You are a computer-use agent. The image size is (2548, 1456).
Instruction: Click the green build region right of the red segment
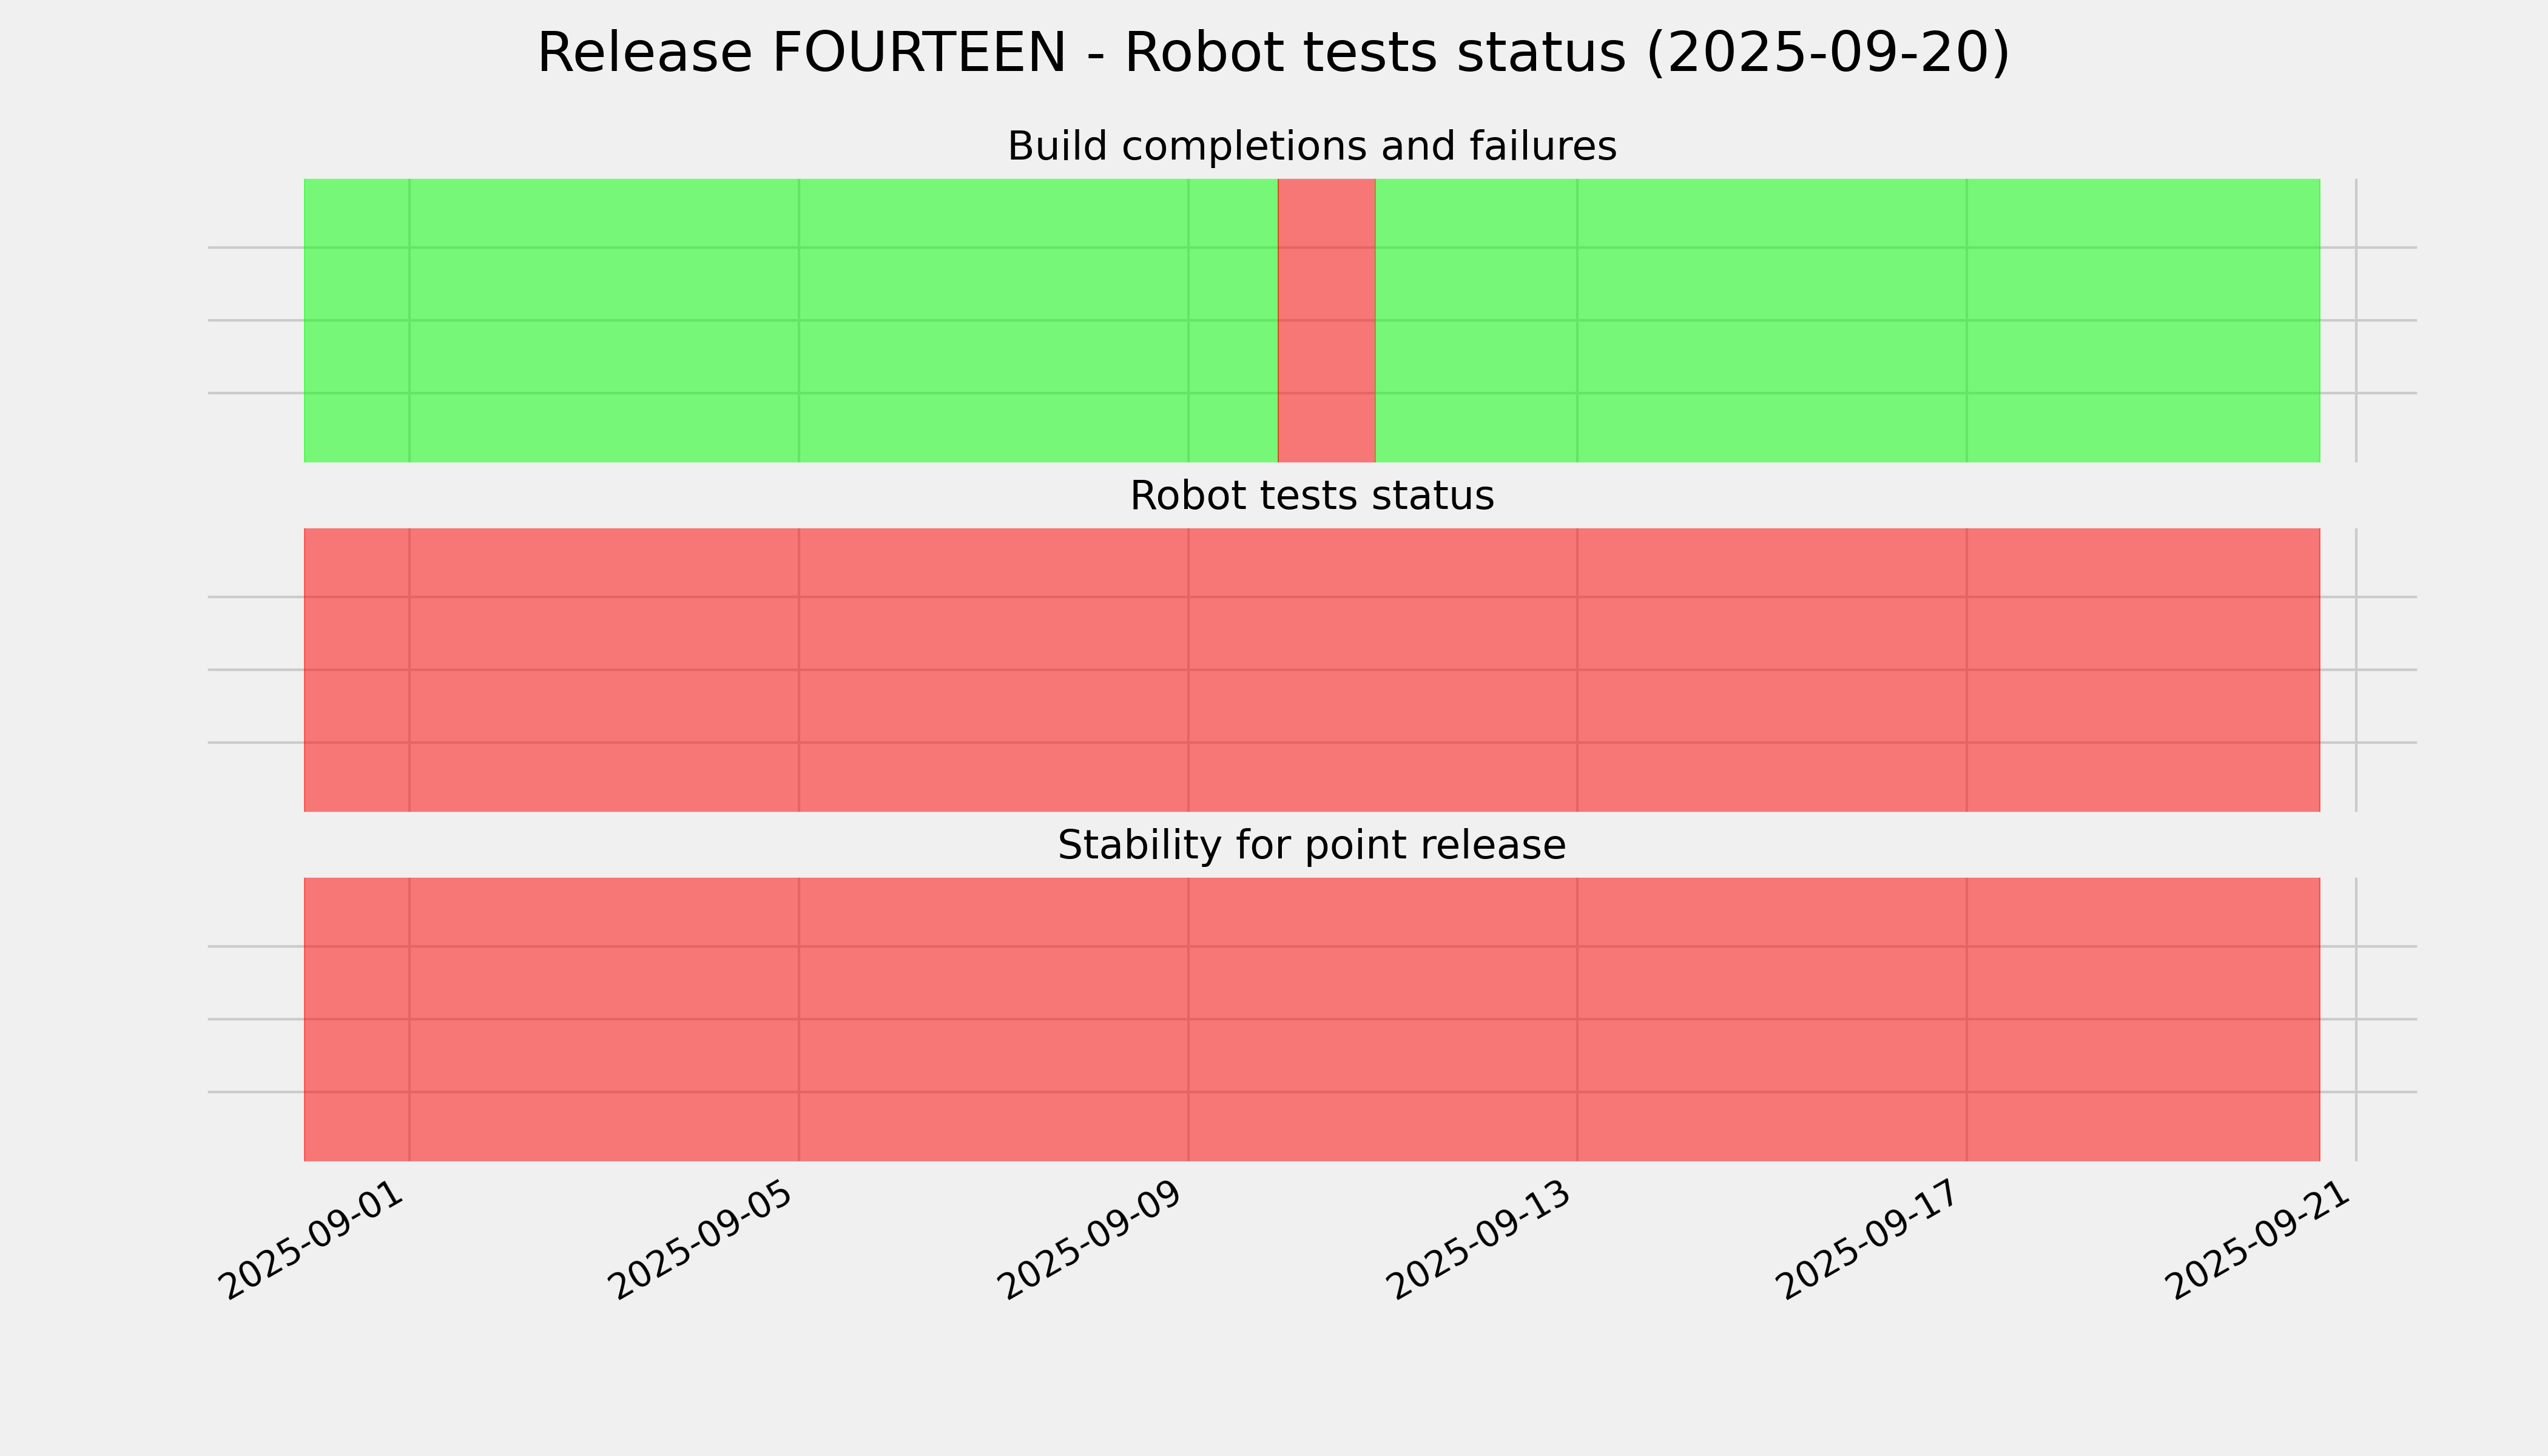[1846, 320]
